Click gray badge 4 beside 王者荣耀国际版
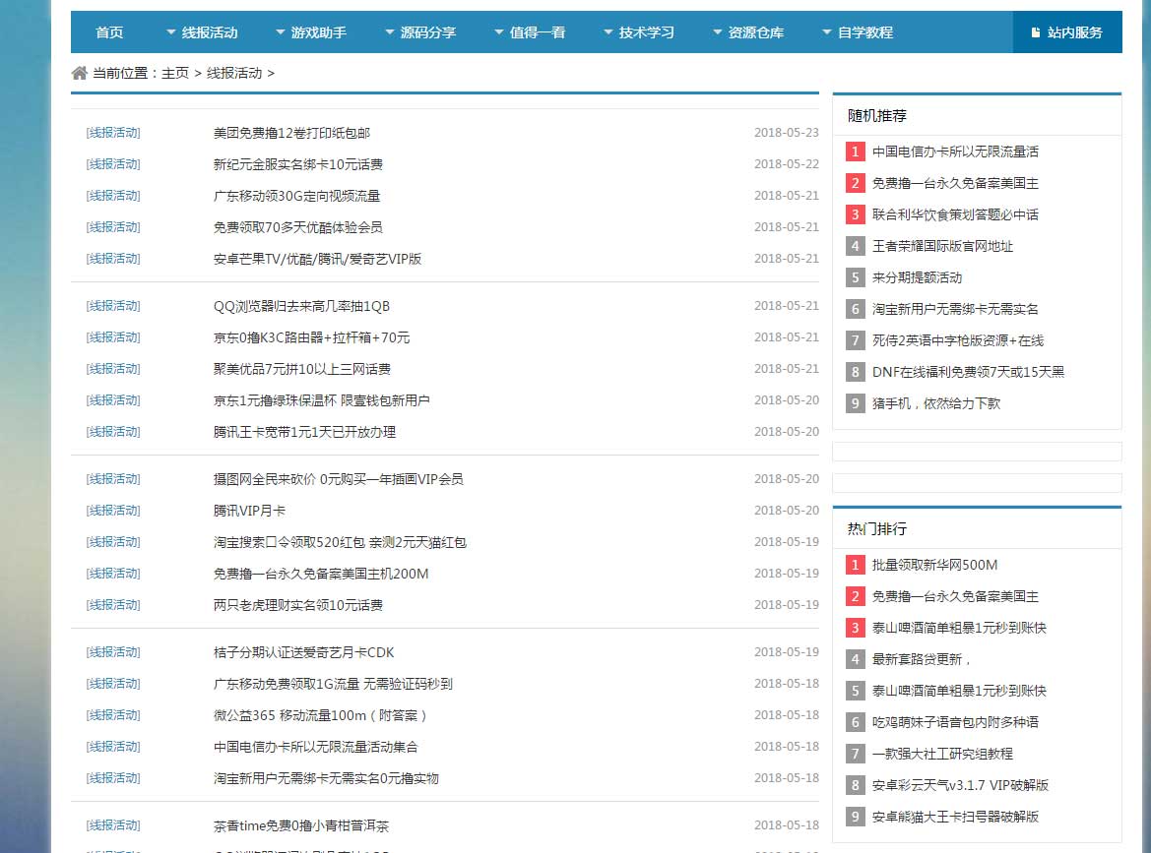The width and height of the screenshot is (1151, 853). tap(855, 246)
